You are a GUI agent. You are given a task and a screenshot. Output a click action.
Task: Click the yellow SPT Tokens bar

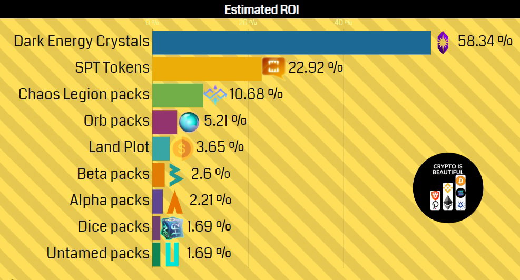(207, 69)
